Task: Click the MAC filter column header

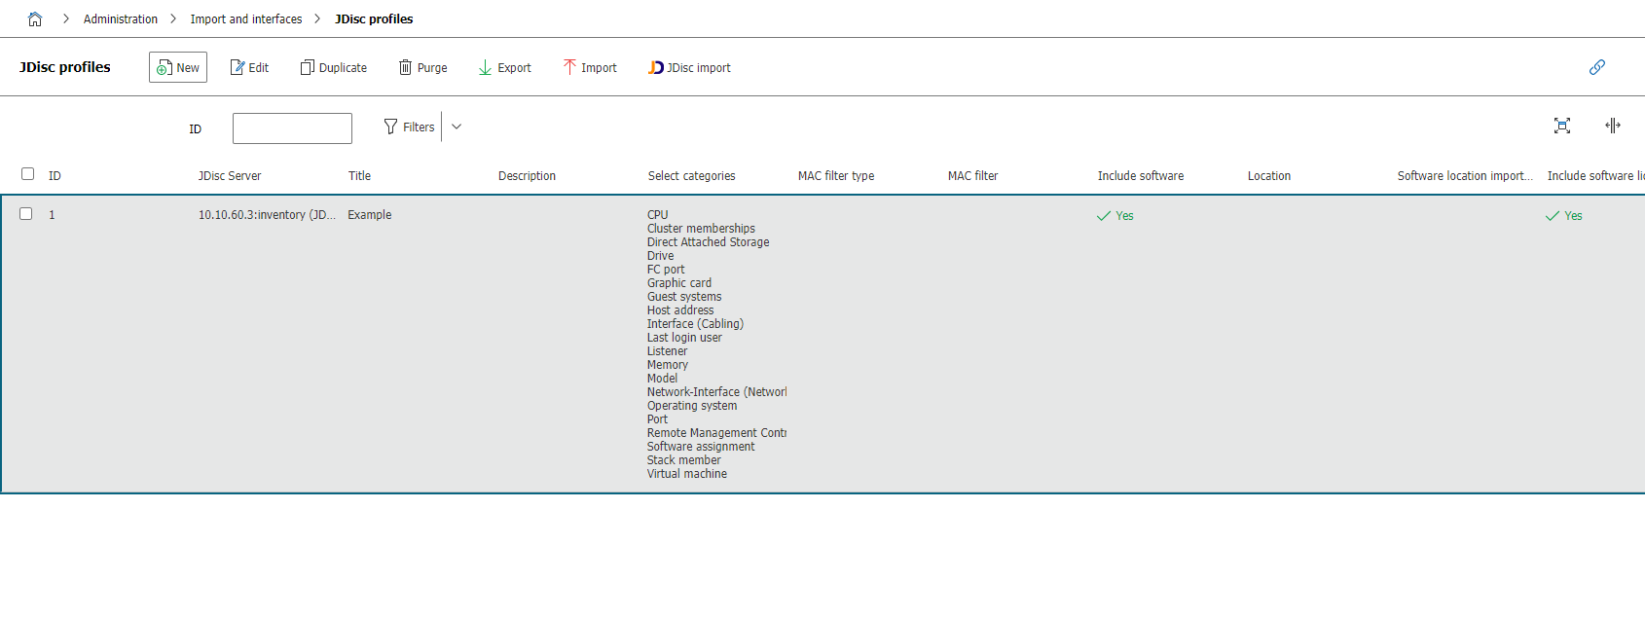Action: 973,176
